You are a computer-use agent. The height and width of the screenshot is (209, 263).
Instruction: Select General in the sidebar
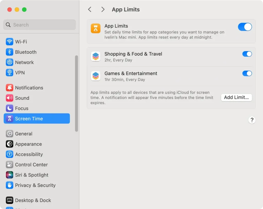[x=24, y=134]
